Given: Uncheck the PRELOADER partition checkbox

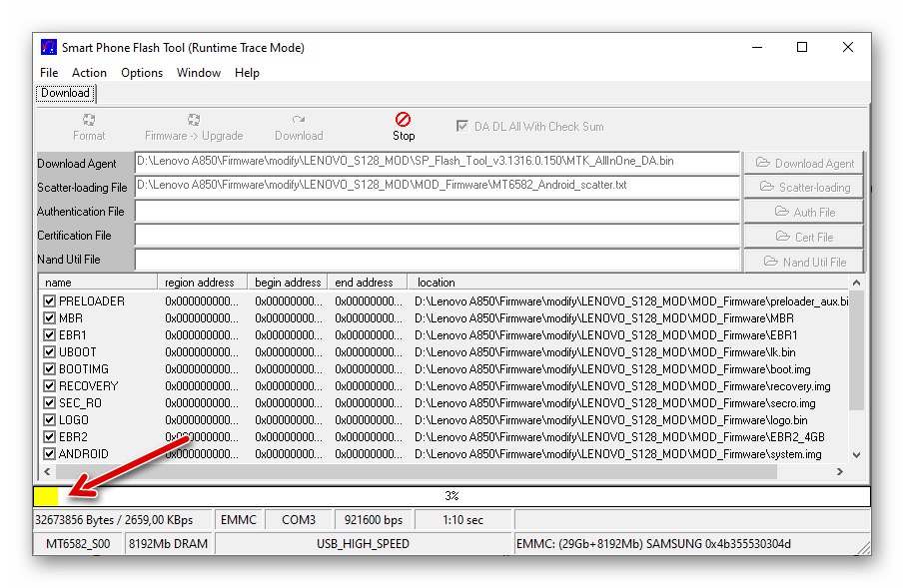Looking at the screenshot, I should pos(49,300).
